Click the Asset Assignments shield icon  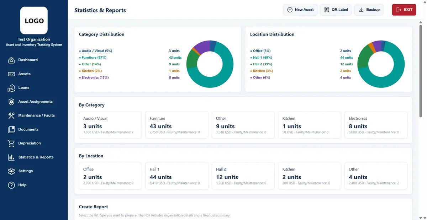click(x=11, y=102)
